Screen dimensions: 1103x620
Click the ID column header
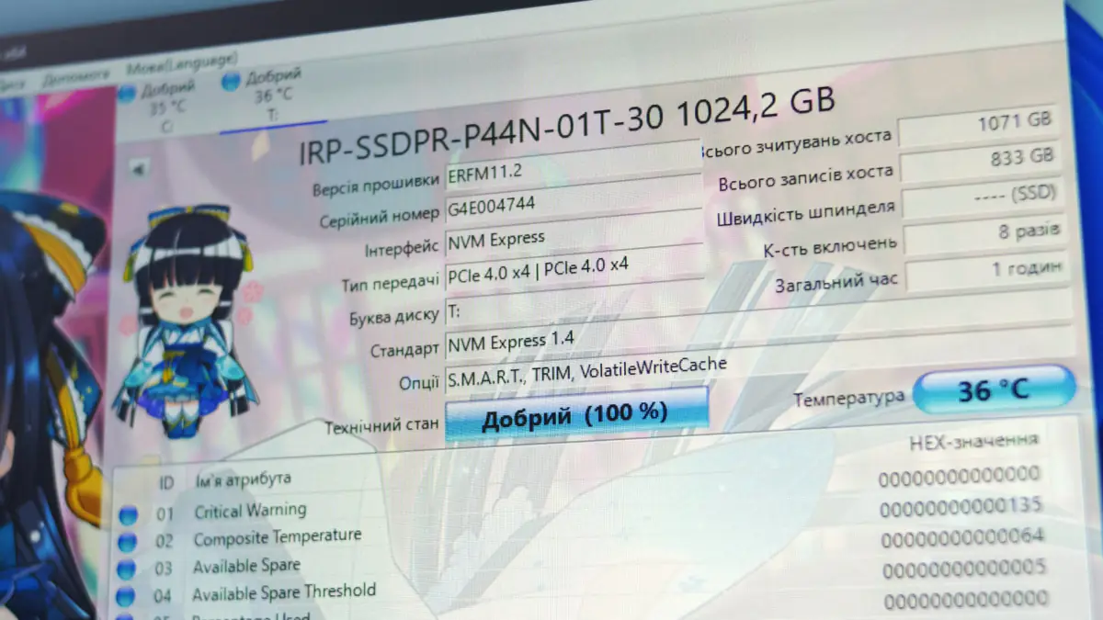tap(166, 481)
